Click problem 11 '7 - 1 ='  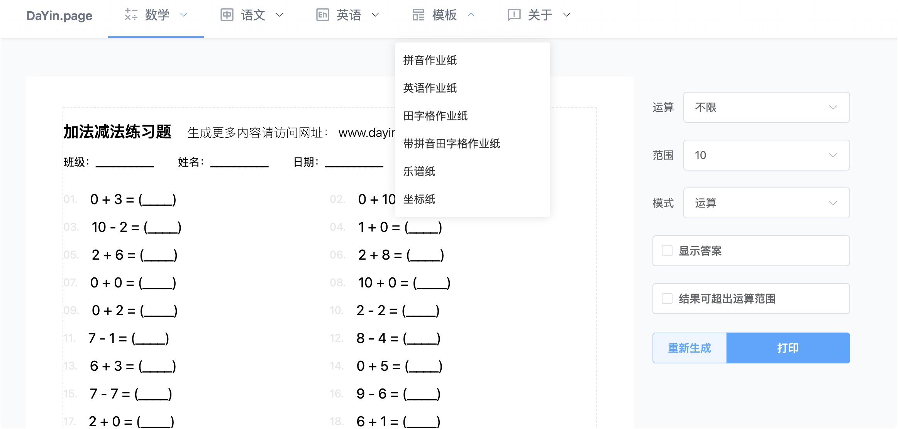pyautogui.click(x=129, y=338)
